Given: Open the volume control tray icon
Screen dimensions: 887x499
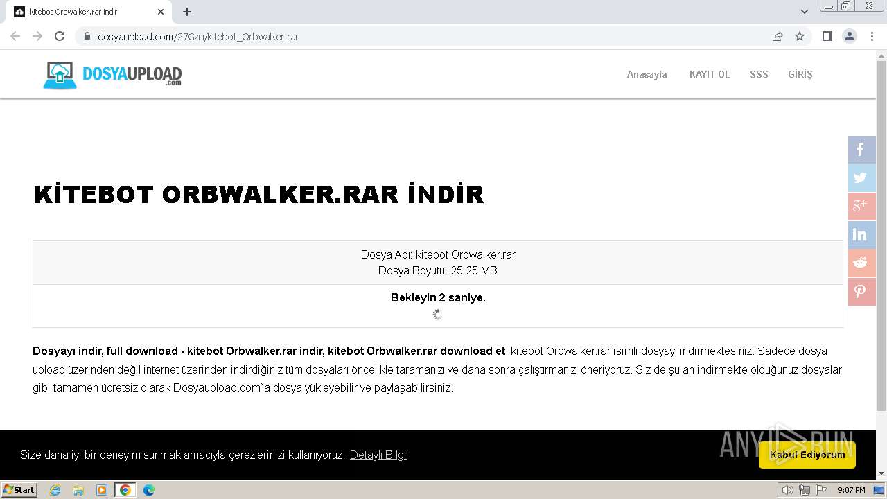Looking at the screenshot, I should click(788, 490).
